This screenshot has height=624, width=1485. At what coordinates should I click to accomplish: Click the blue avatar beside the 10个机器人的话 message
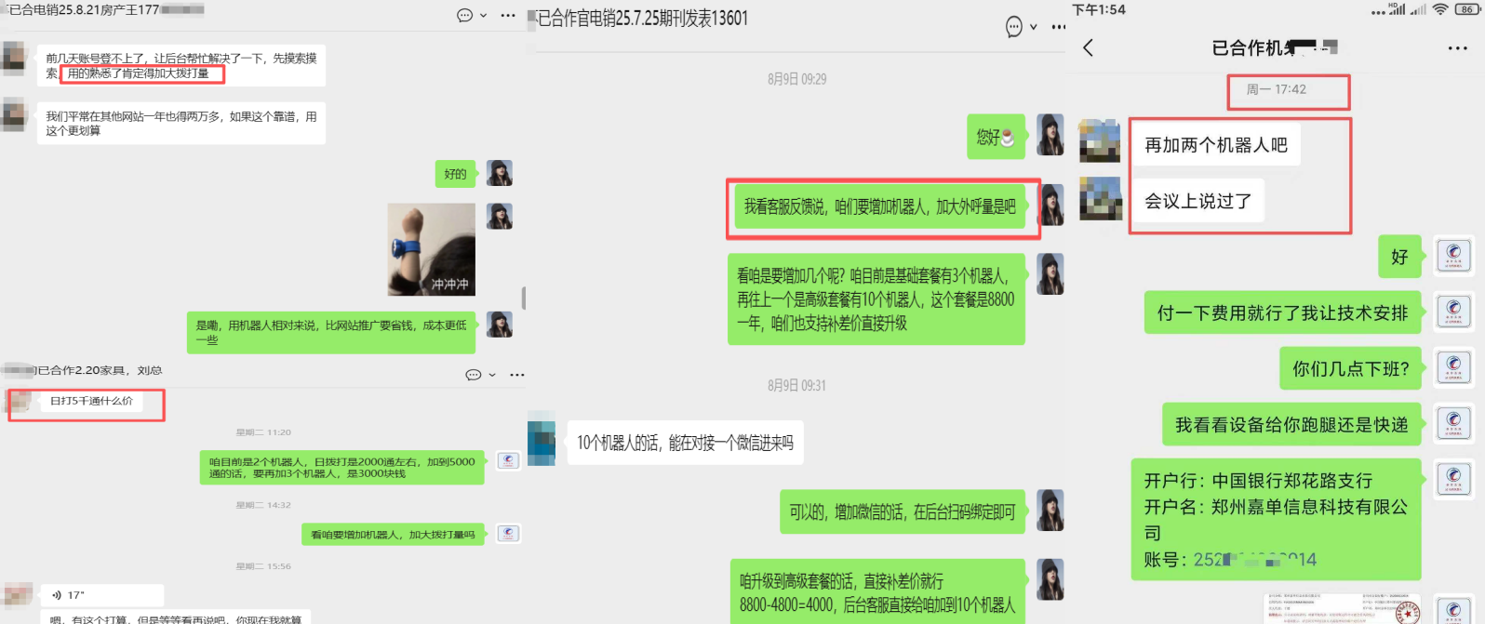542,443
